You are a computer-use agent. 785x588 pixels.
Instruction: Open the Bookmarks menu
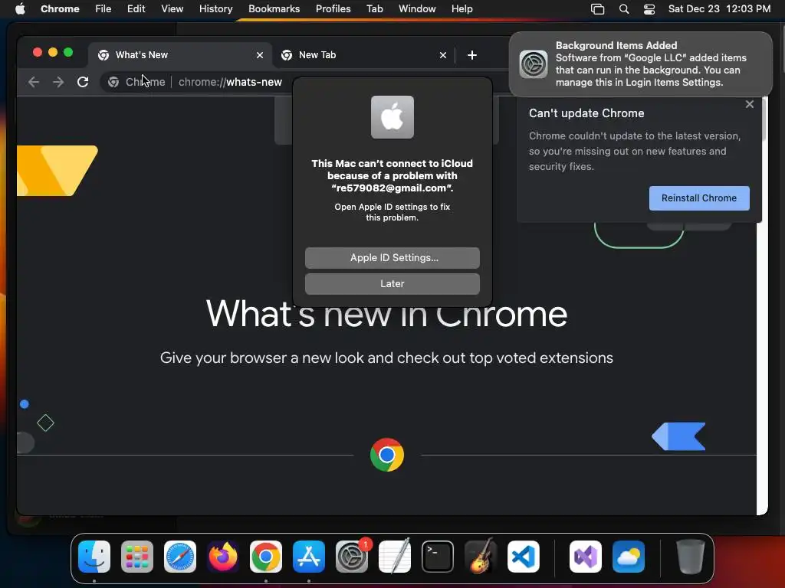point(274,9)
